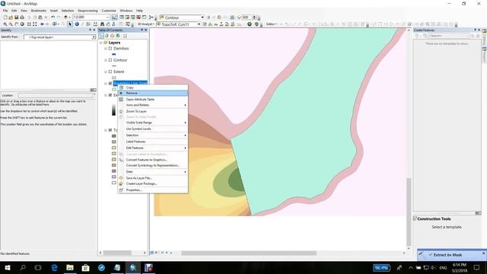Open the File menu
This screenshot has width=487, height=274.
tap(5, 11)
